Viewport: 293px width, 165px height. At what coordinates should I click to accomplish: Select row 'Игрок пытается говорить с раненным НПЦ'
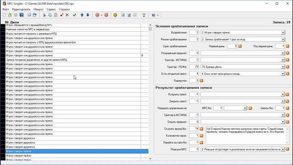[77, 33]
